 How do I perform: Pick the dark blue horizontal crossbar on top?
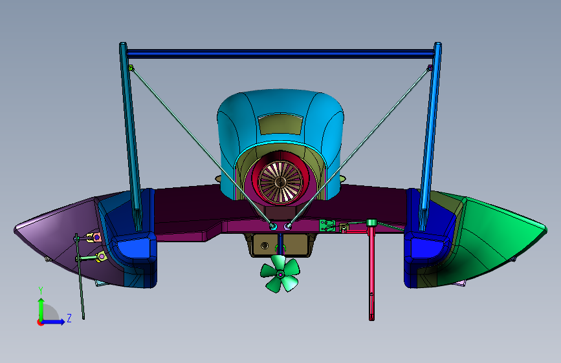pyautogui.click(x=281, y=54)
